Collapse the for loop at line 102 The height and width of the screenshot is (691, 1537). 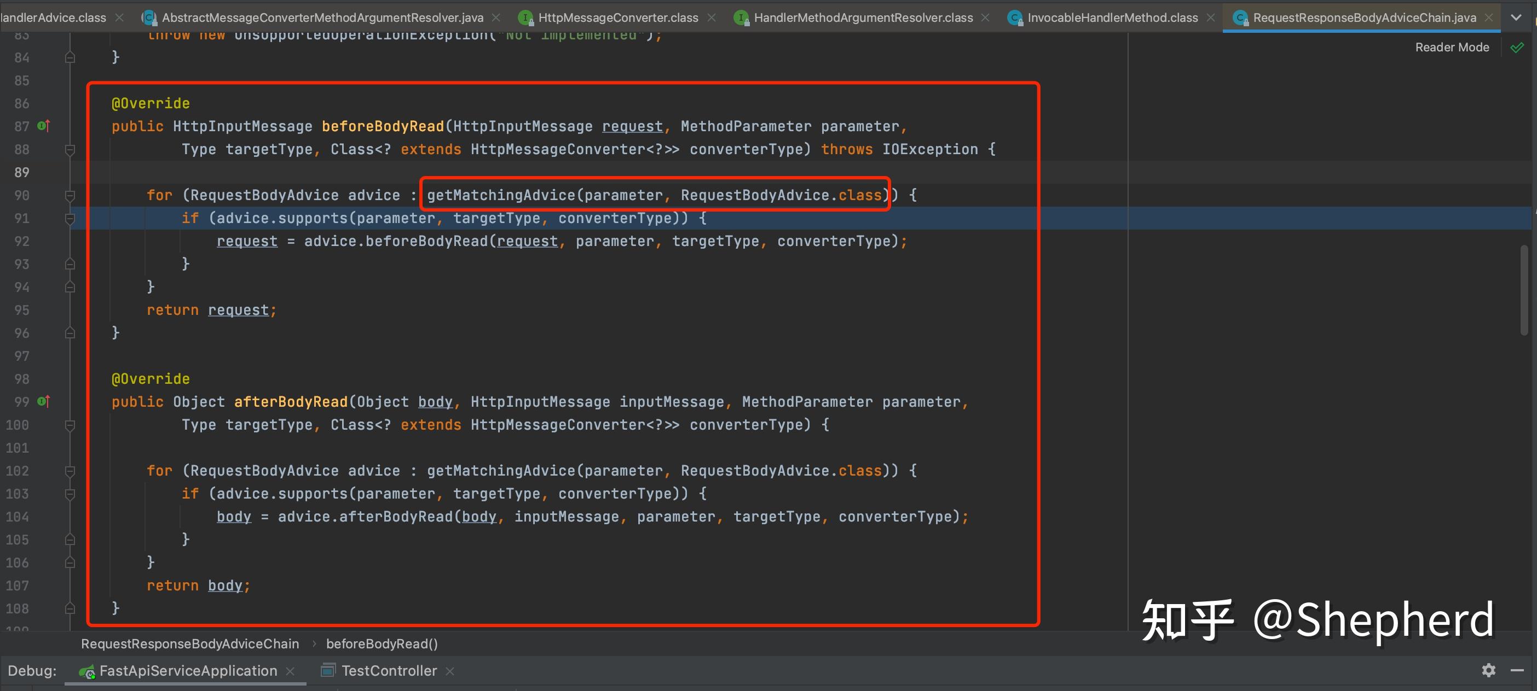point(70,471)
